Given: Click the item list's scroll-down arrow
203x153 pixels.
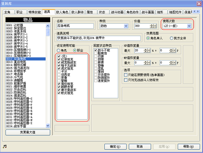Looking at the screenshot, I should (48, 126).
